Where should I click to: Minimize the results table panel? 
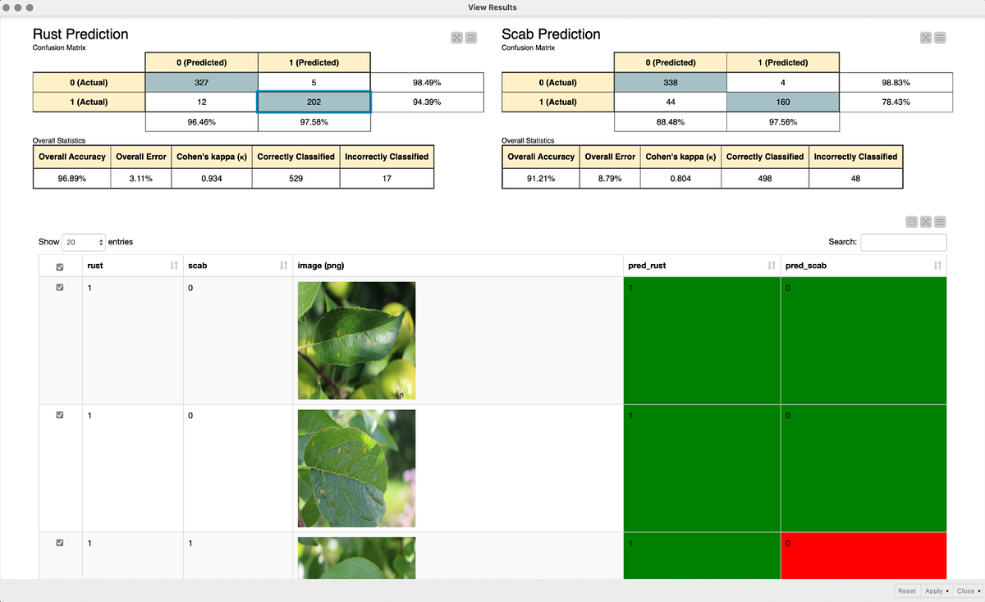(x=912, y=221)
